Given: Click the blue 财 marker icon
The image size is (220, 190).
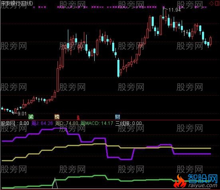Looking at the screenshot, I should click(117, 117).
